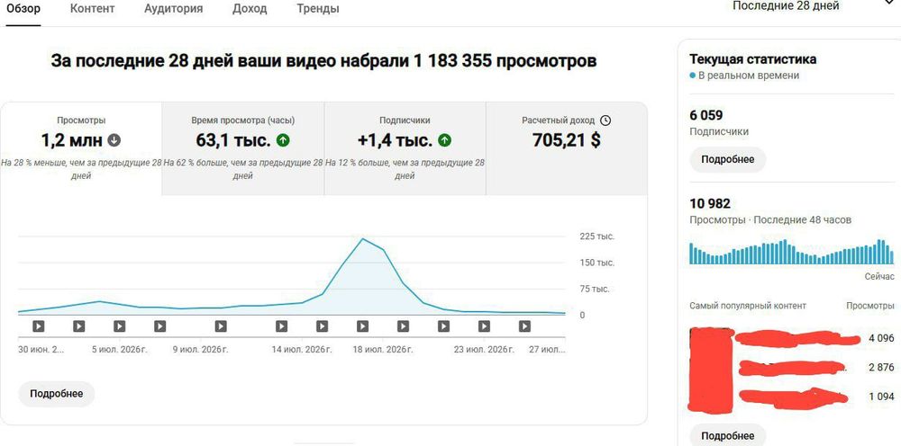This screenshot has width=901, height=446.
Task: Click the 5 июл. 2026 г. date label
Action: click(x=120, y=349)
